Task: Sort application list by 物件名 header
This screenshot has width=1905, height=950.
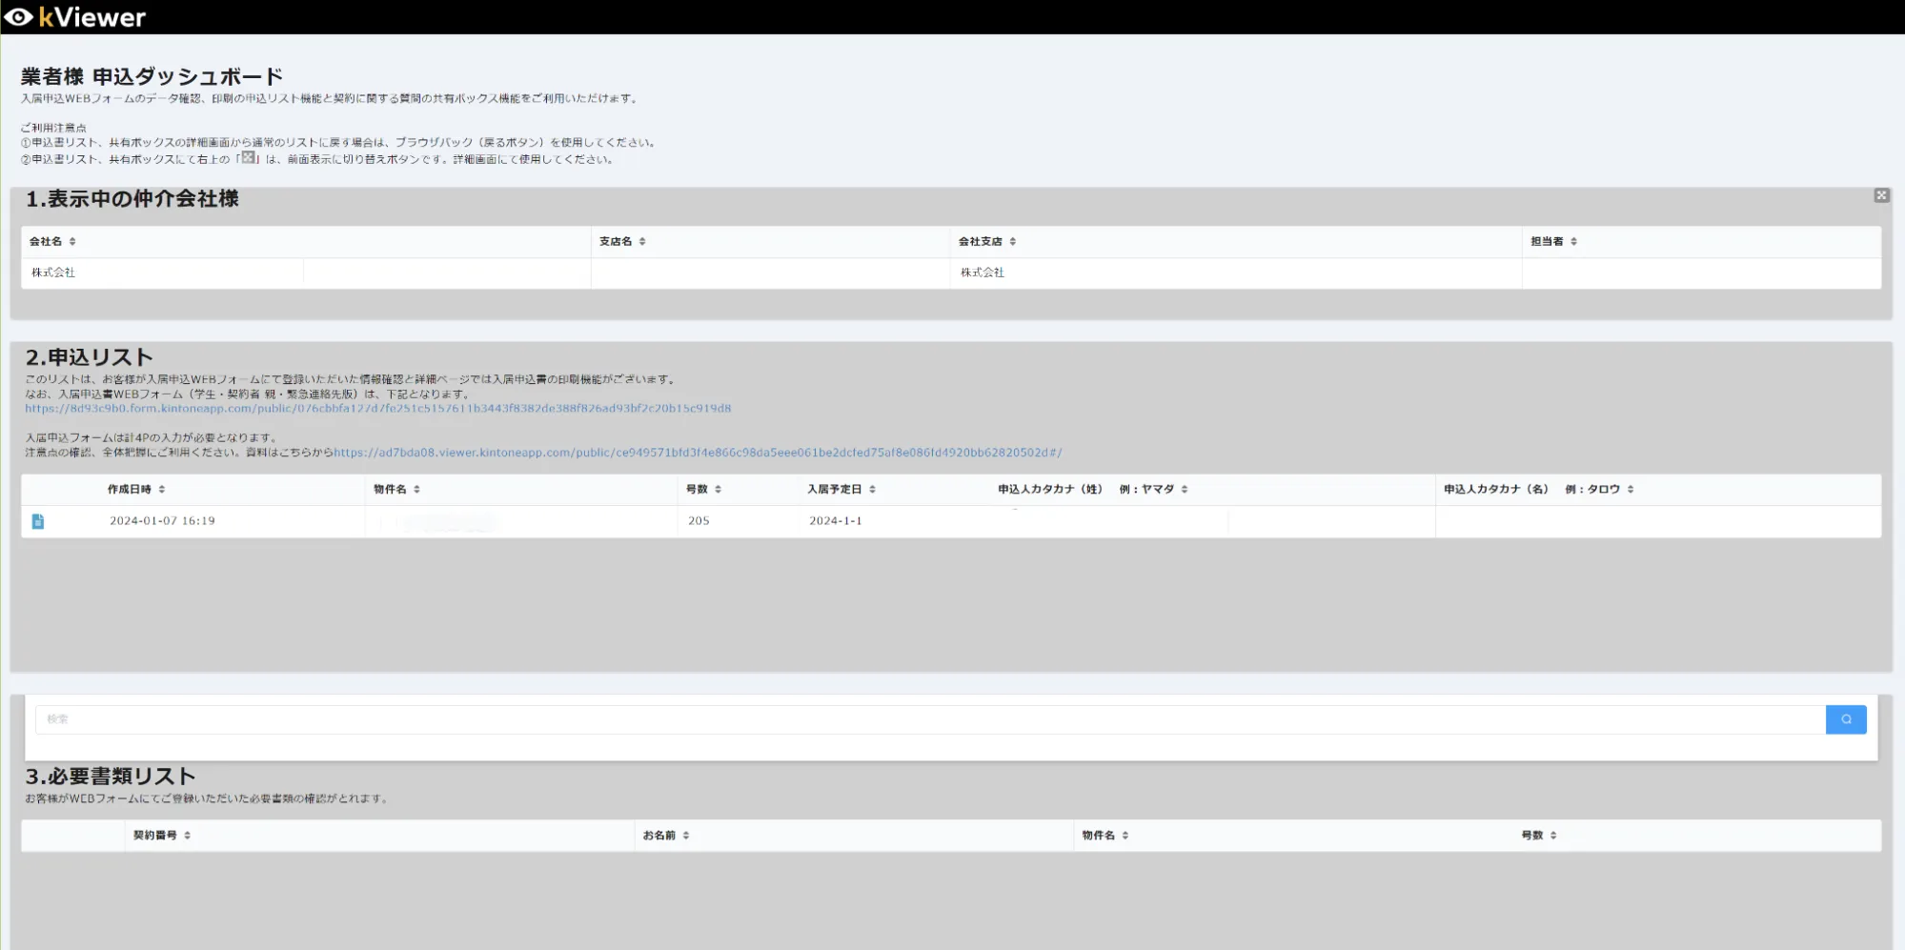Action: 416,490
